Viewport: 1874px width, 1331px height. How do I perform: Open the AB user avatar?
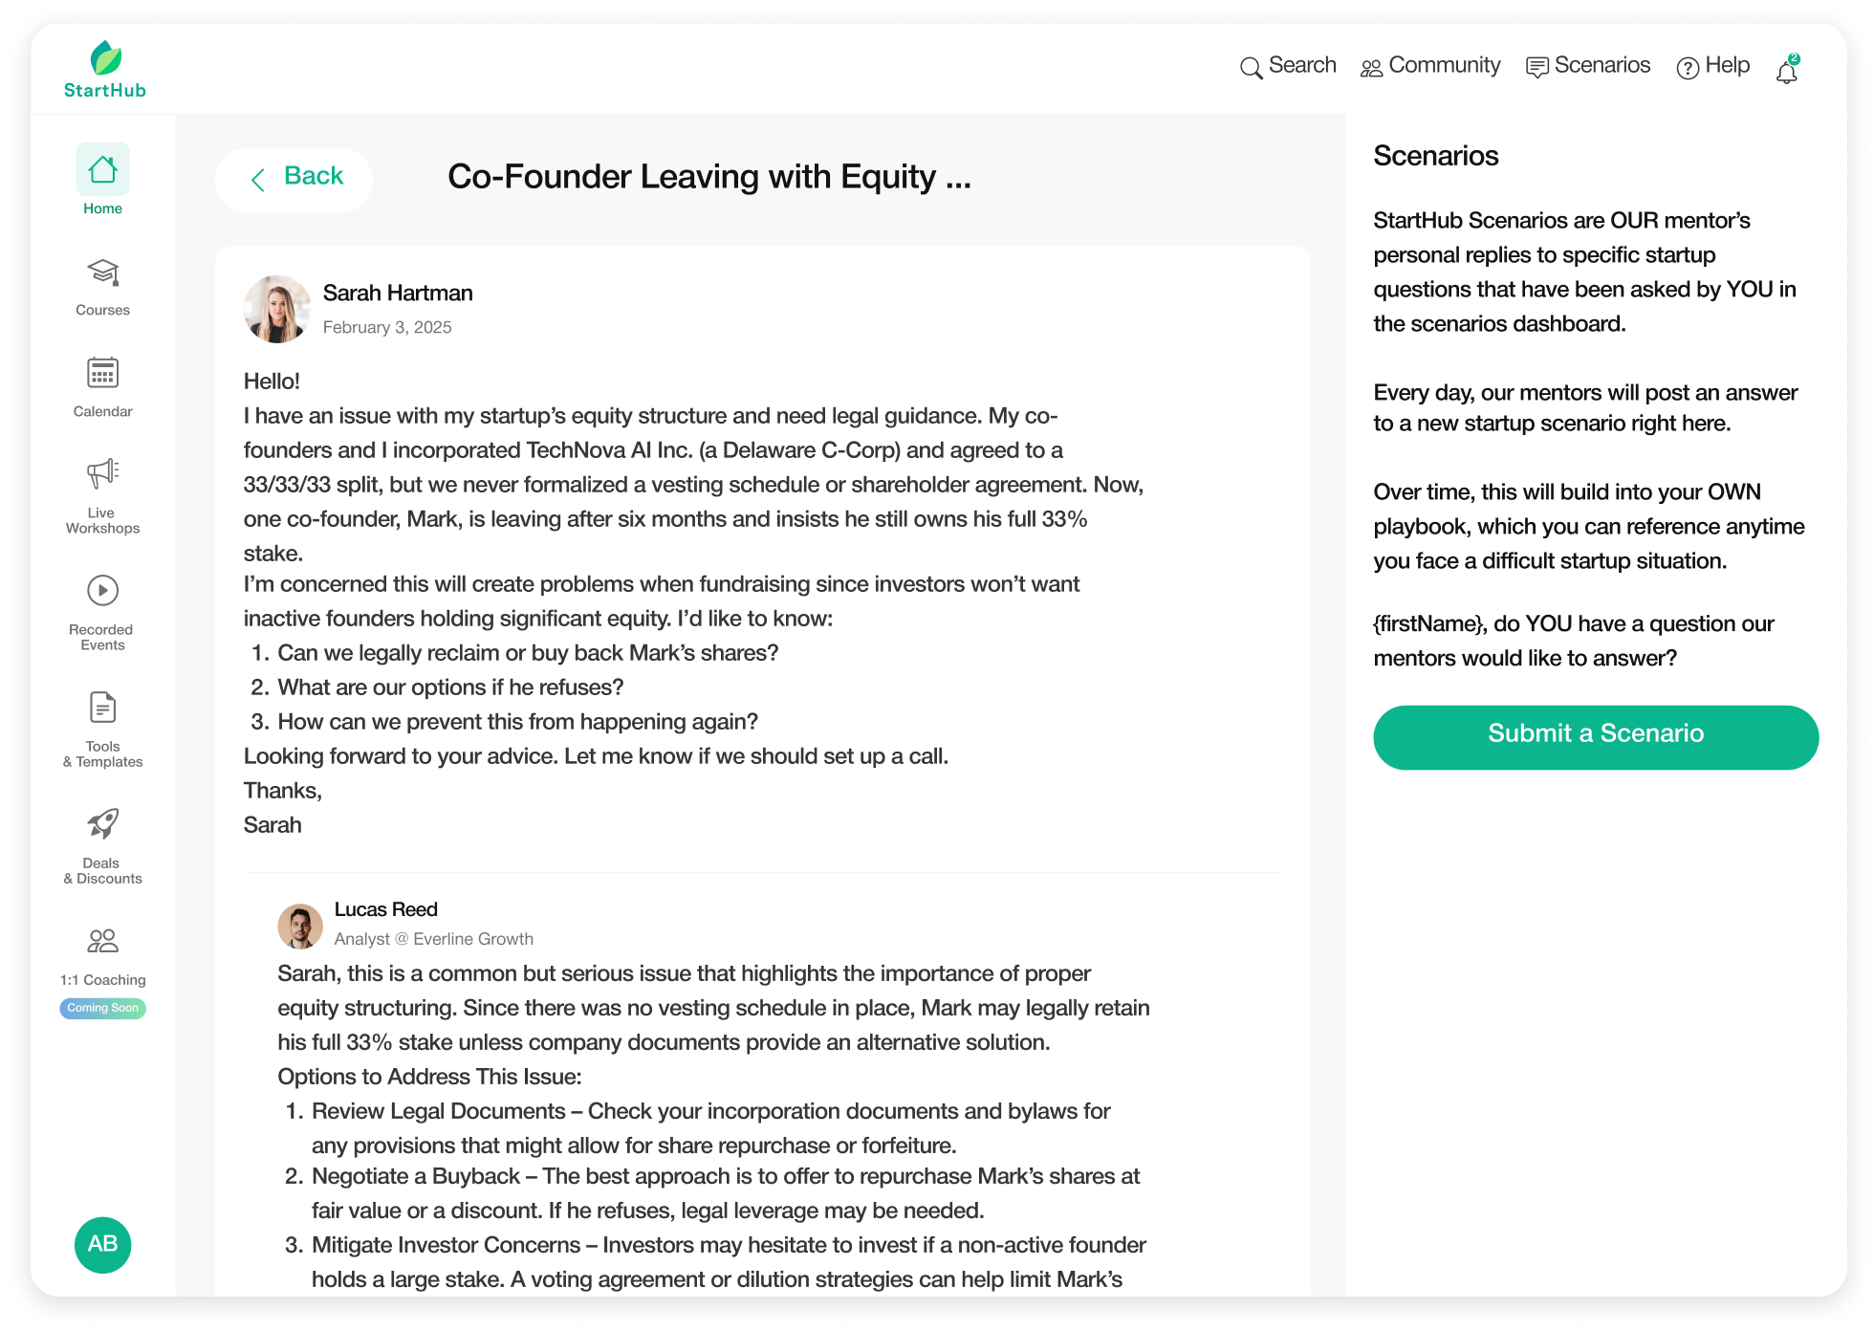point(102,1244)
